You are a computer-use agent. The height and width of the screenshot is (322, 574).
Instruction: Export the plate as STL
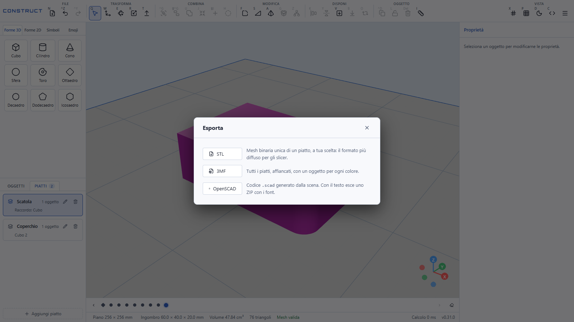tap(222, 154)
